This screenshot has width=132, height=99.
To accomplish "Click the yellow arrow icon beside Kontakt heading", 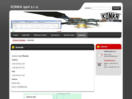I will [13, 47].
